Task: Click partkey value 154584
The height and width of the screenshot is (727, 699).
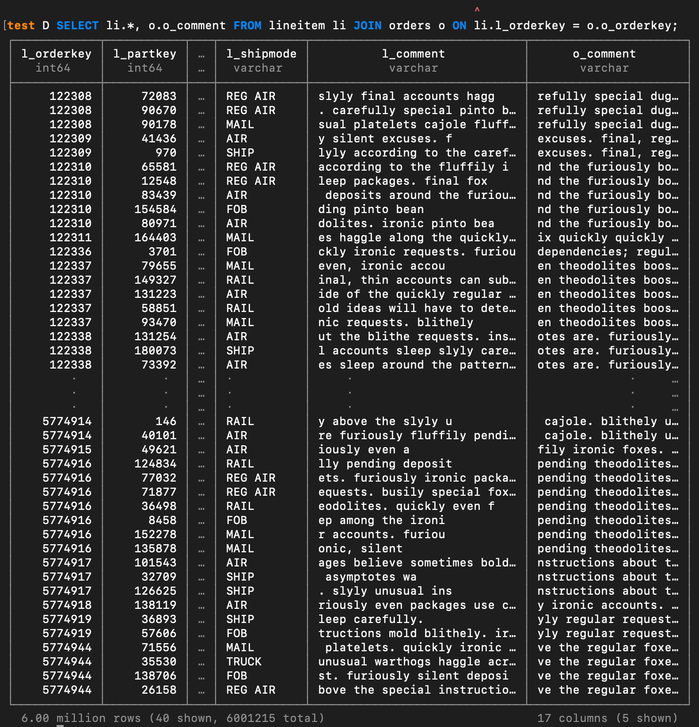Action: [156, 210]
